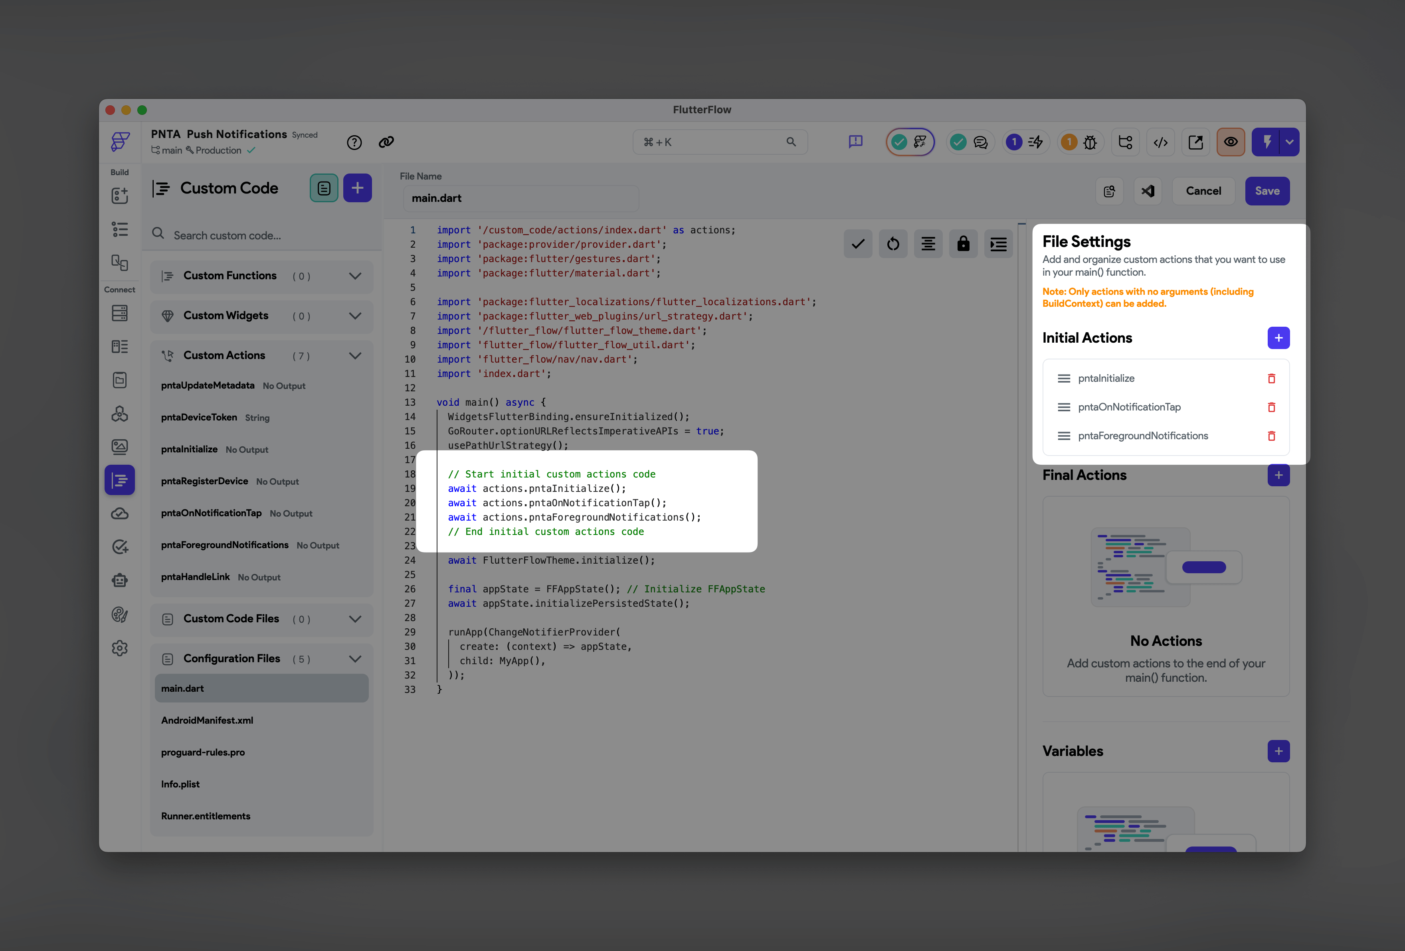This screenshot has width=1405, height=951.
Task: Click the share project external icon
Action: tap(1196, 142)
